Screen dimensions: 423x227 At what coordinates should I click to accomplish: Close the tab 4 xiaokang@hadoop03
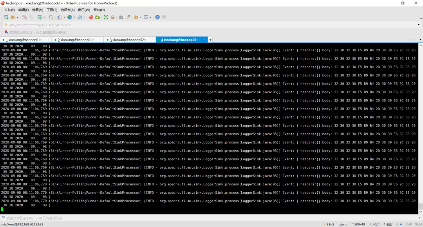pos(205,40)
